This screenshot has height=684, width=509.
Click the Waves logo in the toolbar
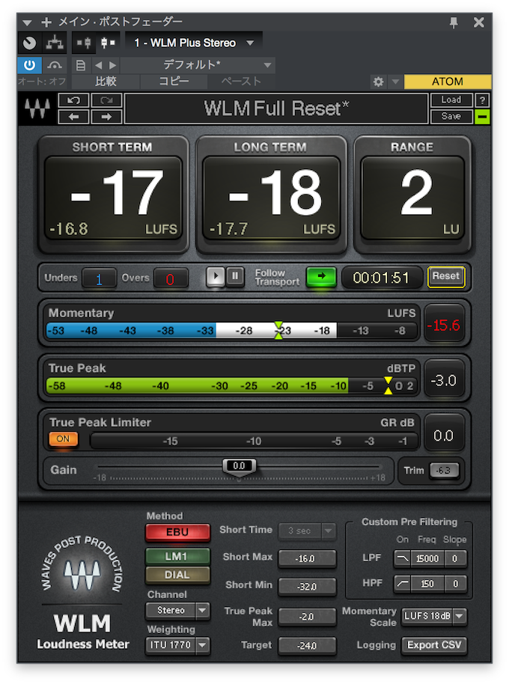click(x=37, y=109)
